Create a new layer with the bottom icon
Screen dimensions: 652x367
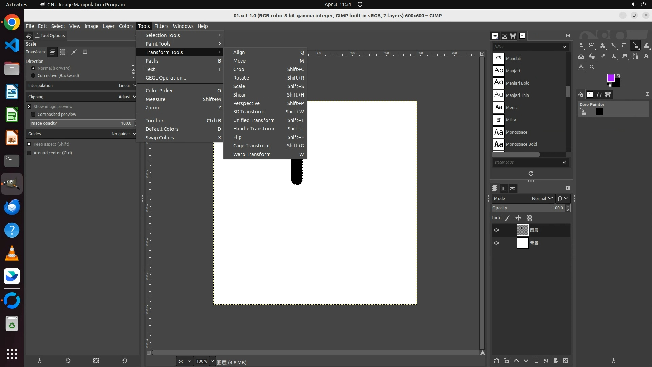tap(496, 361)
